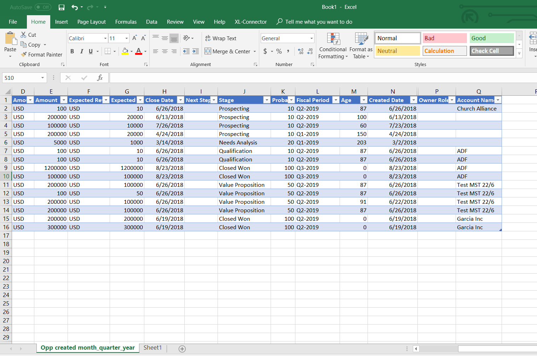Image resolution: width=537 pixels, height=356 pixels.
Task: Click the Merge & Center icon
Action: [208, 51]
